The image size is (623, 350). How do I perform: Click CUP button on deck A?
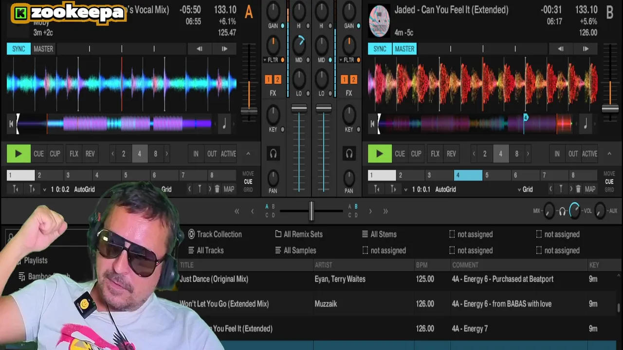pos(55,154)
